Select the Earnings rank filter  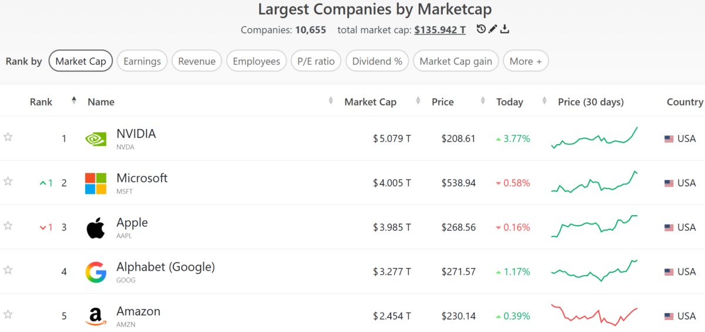142,61
